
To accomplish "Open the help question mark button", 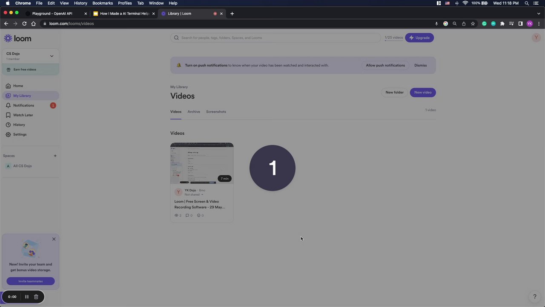I will (x=535, y=297).
